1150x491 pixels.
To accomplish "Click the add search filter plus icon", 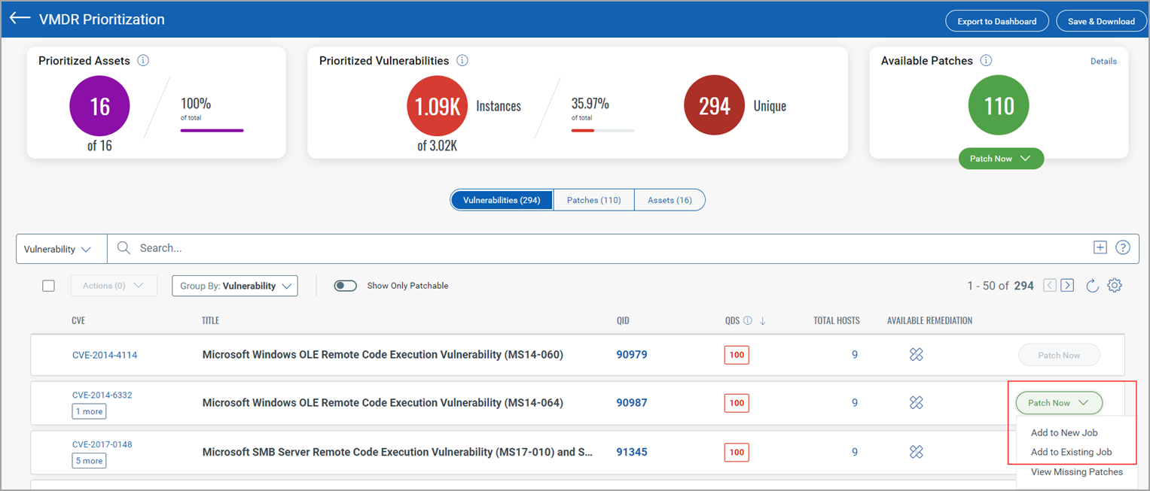I will pyautogui.click(x=1100, y=247).
